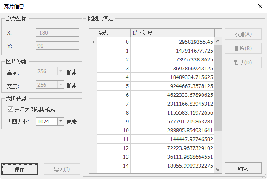Image resolution: width=267 pixels, height=179 pixels.
Task: Click the 1/比例尺 column header
Action: tap(172, 33)
